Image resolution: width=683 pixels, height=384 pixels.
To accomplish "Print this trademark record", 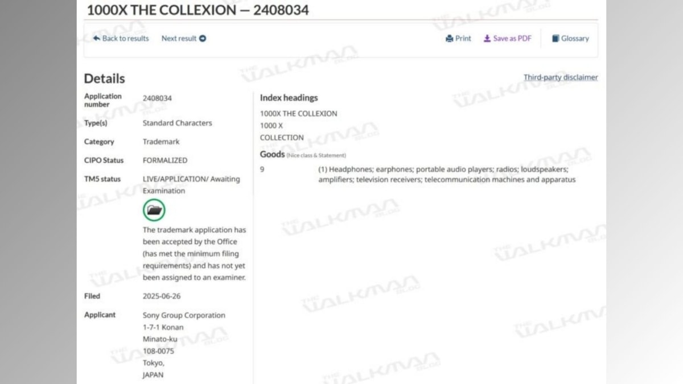I will coord(459,39).
